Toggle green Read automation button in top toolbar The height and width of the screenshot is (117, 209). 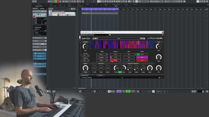(56, 1)
